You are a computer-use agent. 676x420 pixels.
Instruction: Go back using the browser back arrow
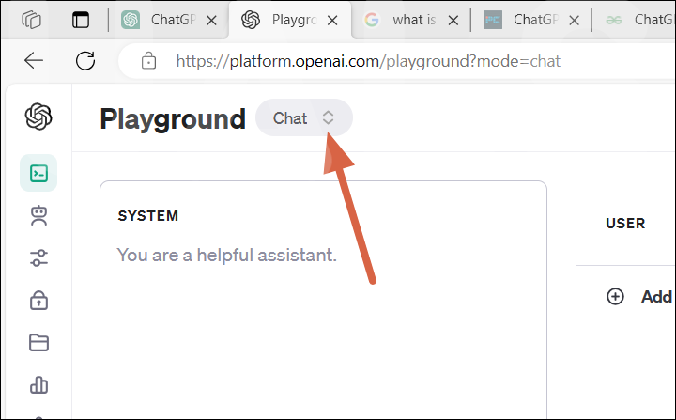pos(34,60)
